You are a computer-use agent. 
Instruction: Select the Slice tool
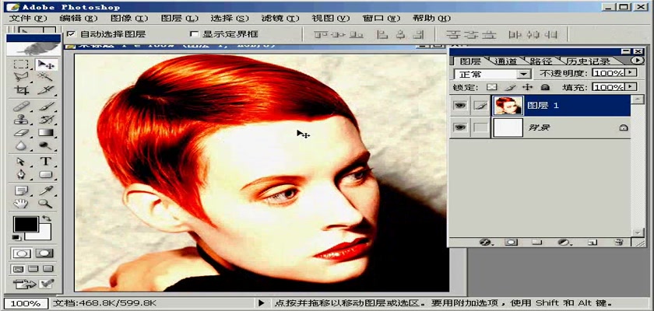click(x=45, y=90)
